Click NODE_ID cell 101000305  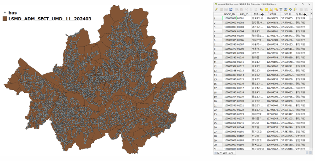(229, 40)
